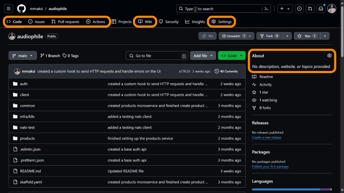The height and width of the screenshot is (193, 344).
Task: Open the command palette icon
Action: pyautogui.click(x=266, y=8)
